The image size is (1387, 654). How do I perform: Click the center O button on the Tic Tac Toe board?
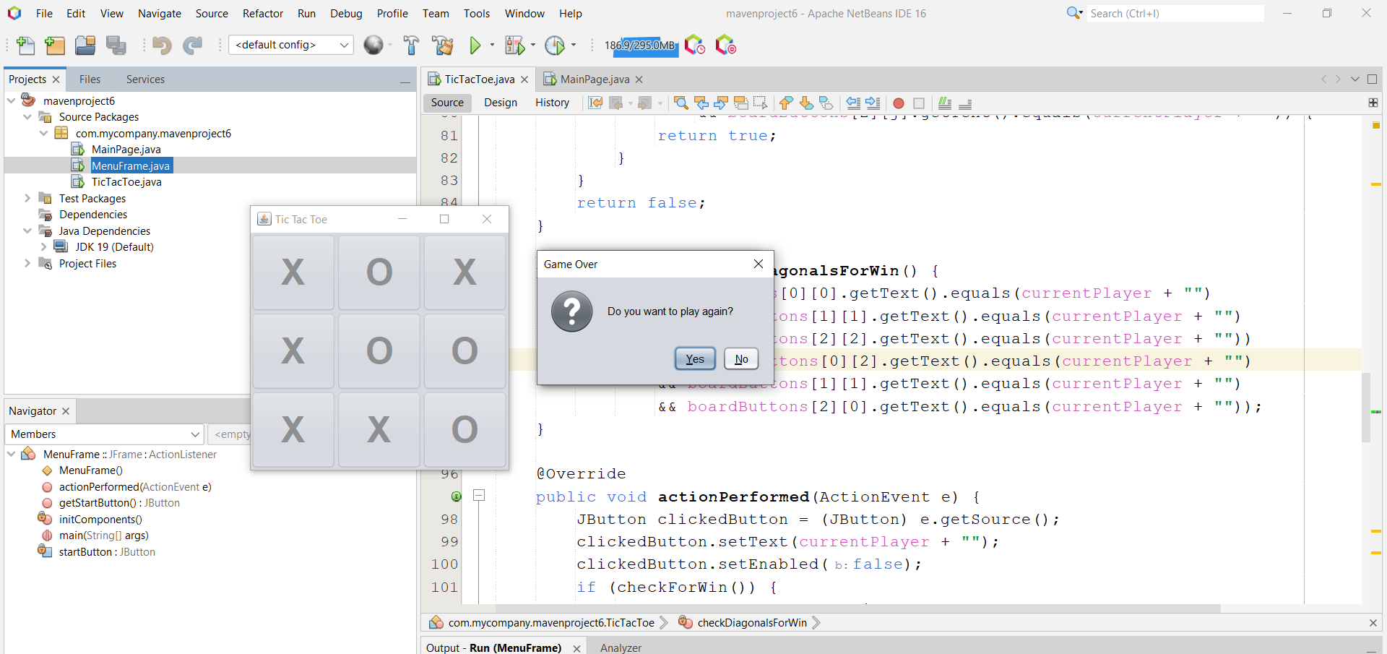click(379, 350)
